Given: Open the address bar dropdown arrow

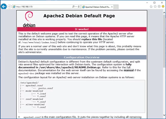Looking at the screenshot, I should coord(76,7).
